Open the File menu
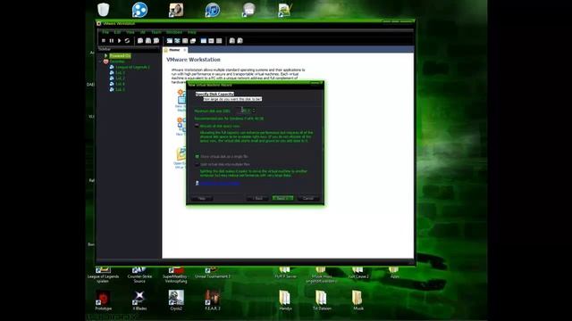The height and width of the screenshot is (321, 572). [105, 32]
